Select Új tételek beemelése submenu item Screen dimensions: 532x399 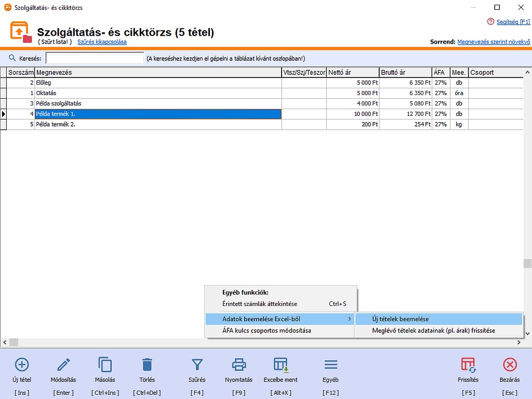pyautogui.click(x=400, y=319)
